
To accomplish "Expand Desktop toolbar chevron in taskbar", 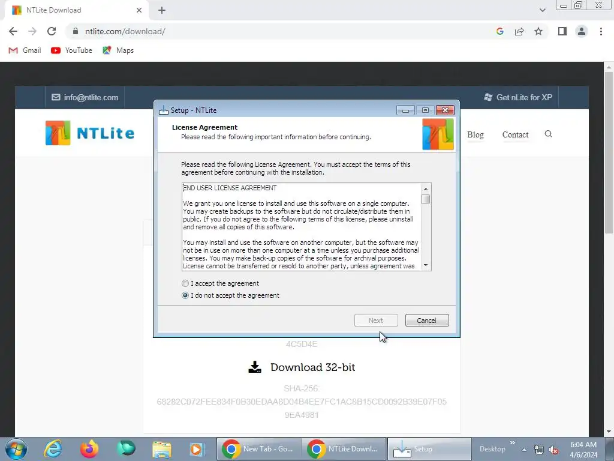I will point(512,442).
